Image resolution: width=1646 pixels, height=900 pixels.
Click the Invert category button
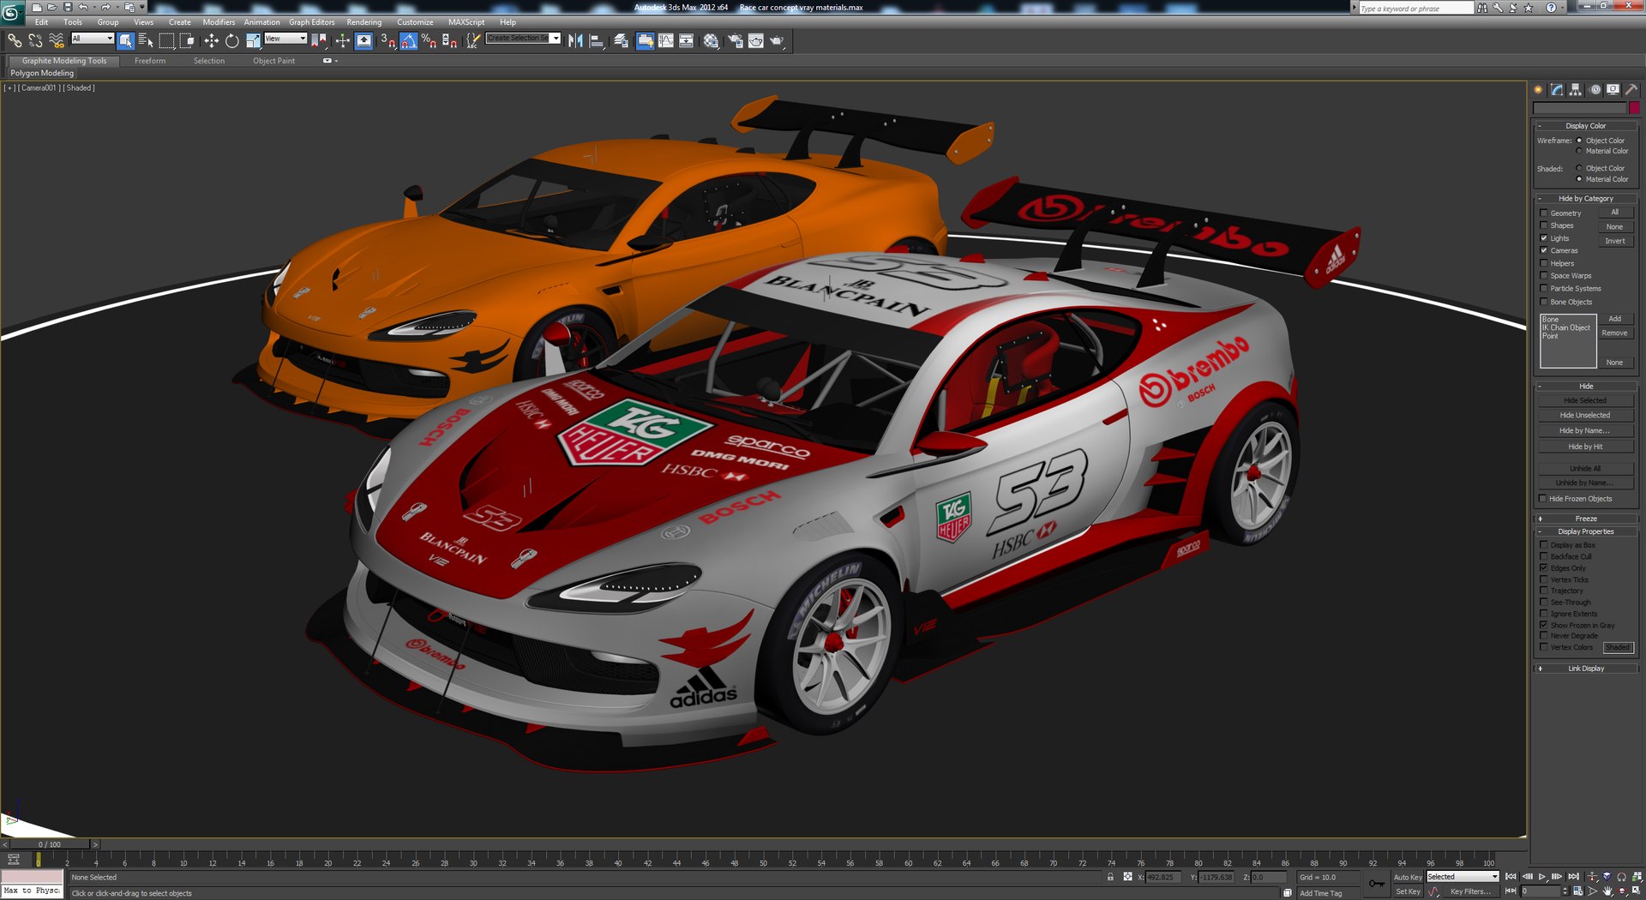click(1615, 241)
